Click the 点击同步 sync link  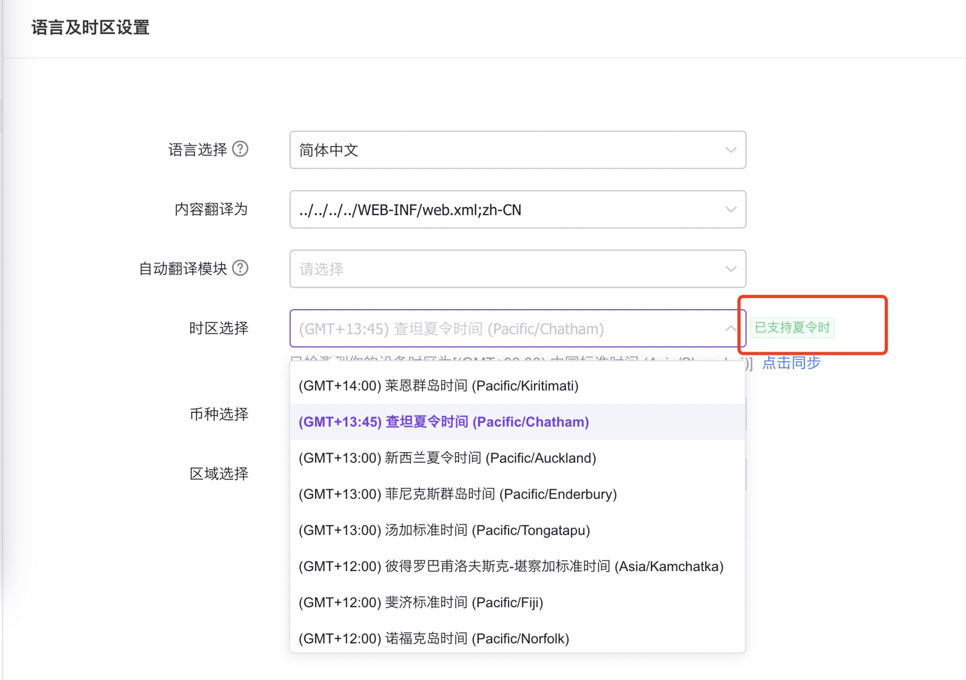(x=791, y=363)
